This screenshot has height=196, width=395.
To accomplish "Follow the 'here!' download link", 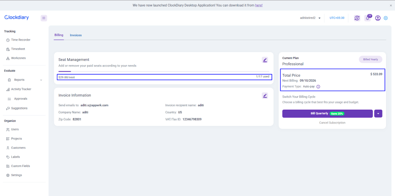I will (259, 5).
